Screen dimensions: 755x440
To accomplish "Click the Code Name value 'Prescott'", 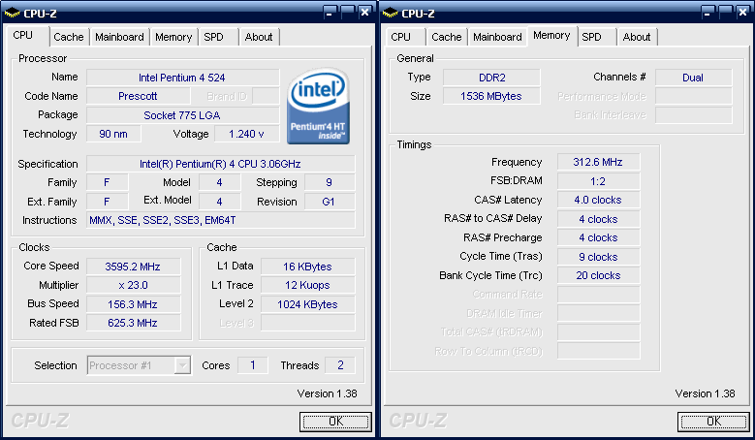I will click(139, 96).
